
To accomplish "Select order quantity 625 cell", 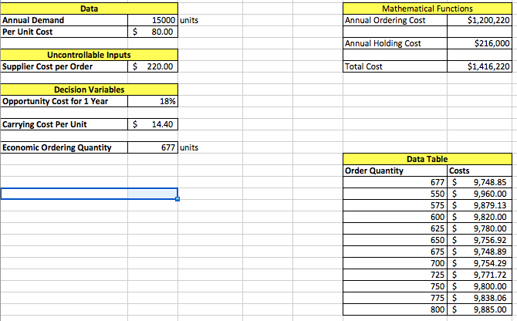I will pos(395,228).
